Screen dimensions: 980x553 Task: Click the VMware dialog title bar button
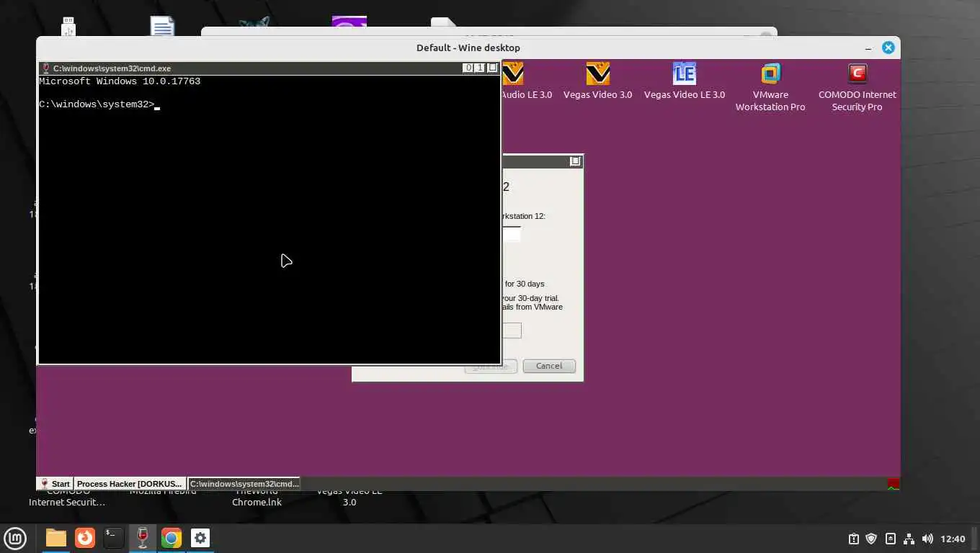tap(575, 161)
